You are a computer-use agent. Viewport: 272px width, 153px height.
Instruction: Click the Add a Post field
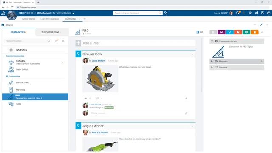[138, 43]
